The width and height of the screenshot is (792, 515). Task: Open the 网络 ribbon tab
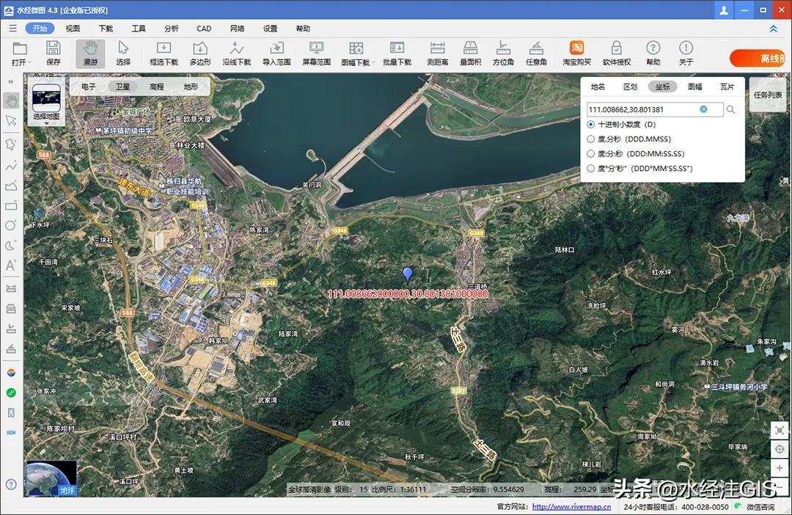coord(238,29)
